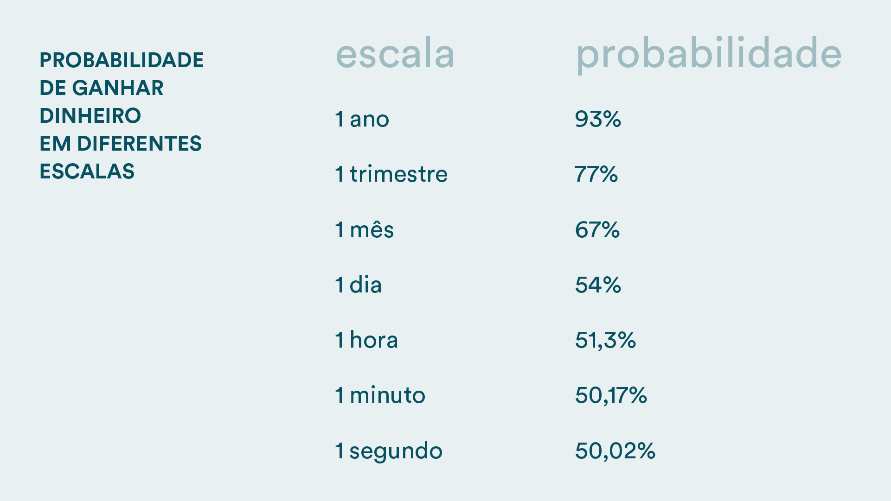Screen dimensions: 891x501
Task: Click the word "DINHEIRO" in the title
Action: tap(90, 116)
